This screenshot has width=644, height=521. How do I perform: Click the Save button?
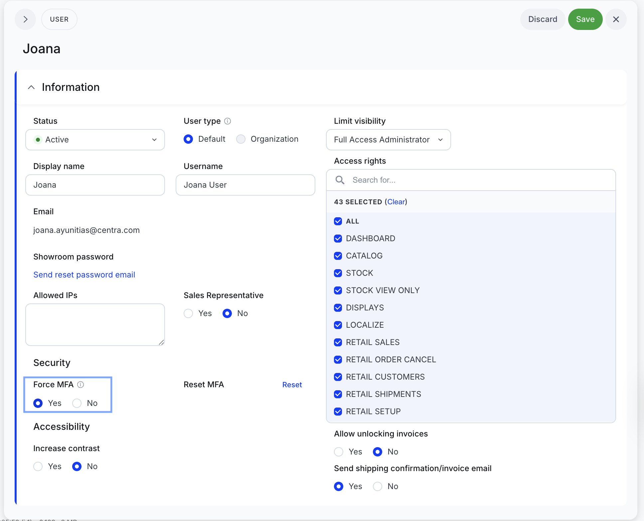[x=585, y=19]
